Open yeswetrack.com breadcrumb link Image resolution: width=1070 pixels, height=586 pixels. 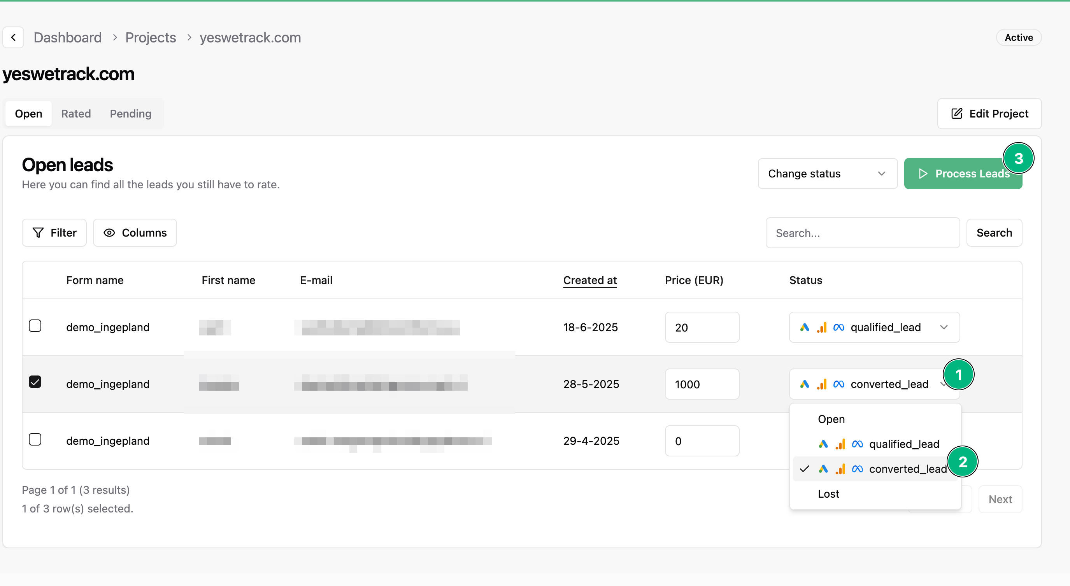(x=250, y=37)
